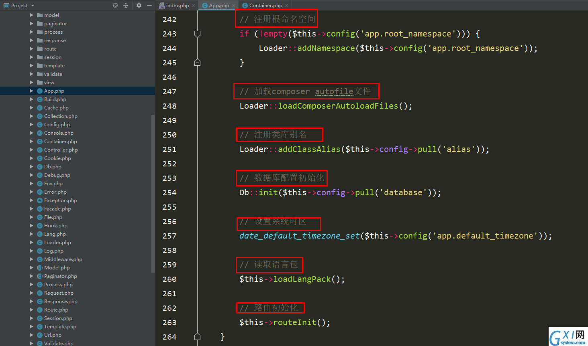Click the Console.php class icon
Image resolution: width=588 pixels, height=346 pixels.
click(40, 133)
